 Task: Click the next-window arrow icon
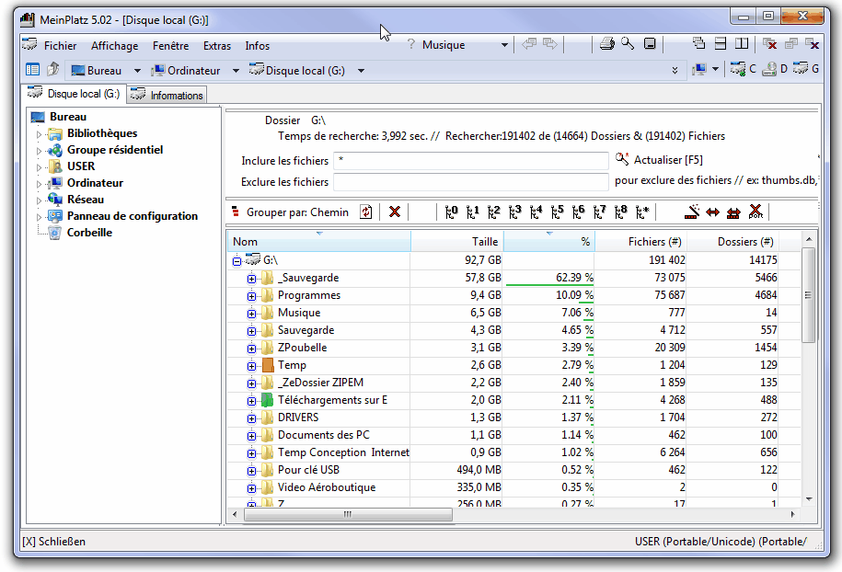tap(550, 44)
